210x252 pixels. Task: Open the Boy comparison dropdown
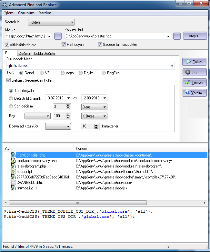tap(37, 116)
